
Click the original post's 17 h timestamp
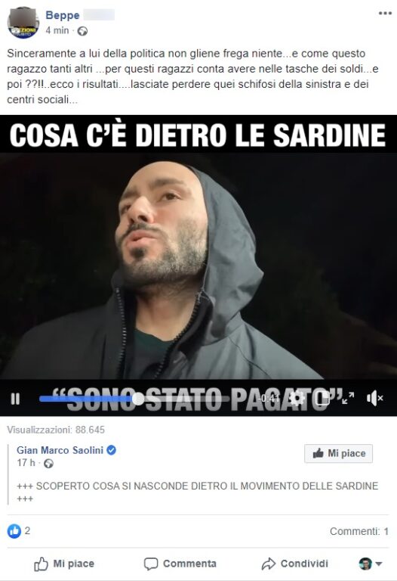(x=26, y=463)
